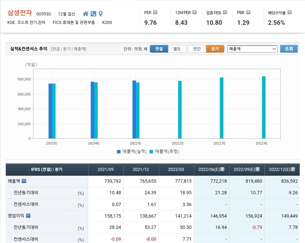Select the 별도 separate toggle
The width and height of the screenshot is (305, 243).
[177, 49]
